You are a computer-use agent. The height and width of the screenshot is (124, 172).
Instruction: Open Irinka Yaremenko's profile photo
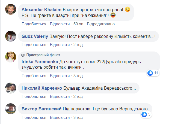(x=10, y=57)
